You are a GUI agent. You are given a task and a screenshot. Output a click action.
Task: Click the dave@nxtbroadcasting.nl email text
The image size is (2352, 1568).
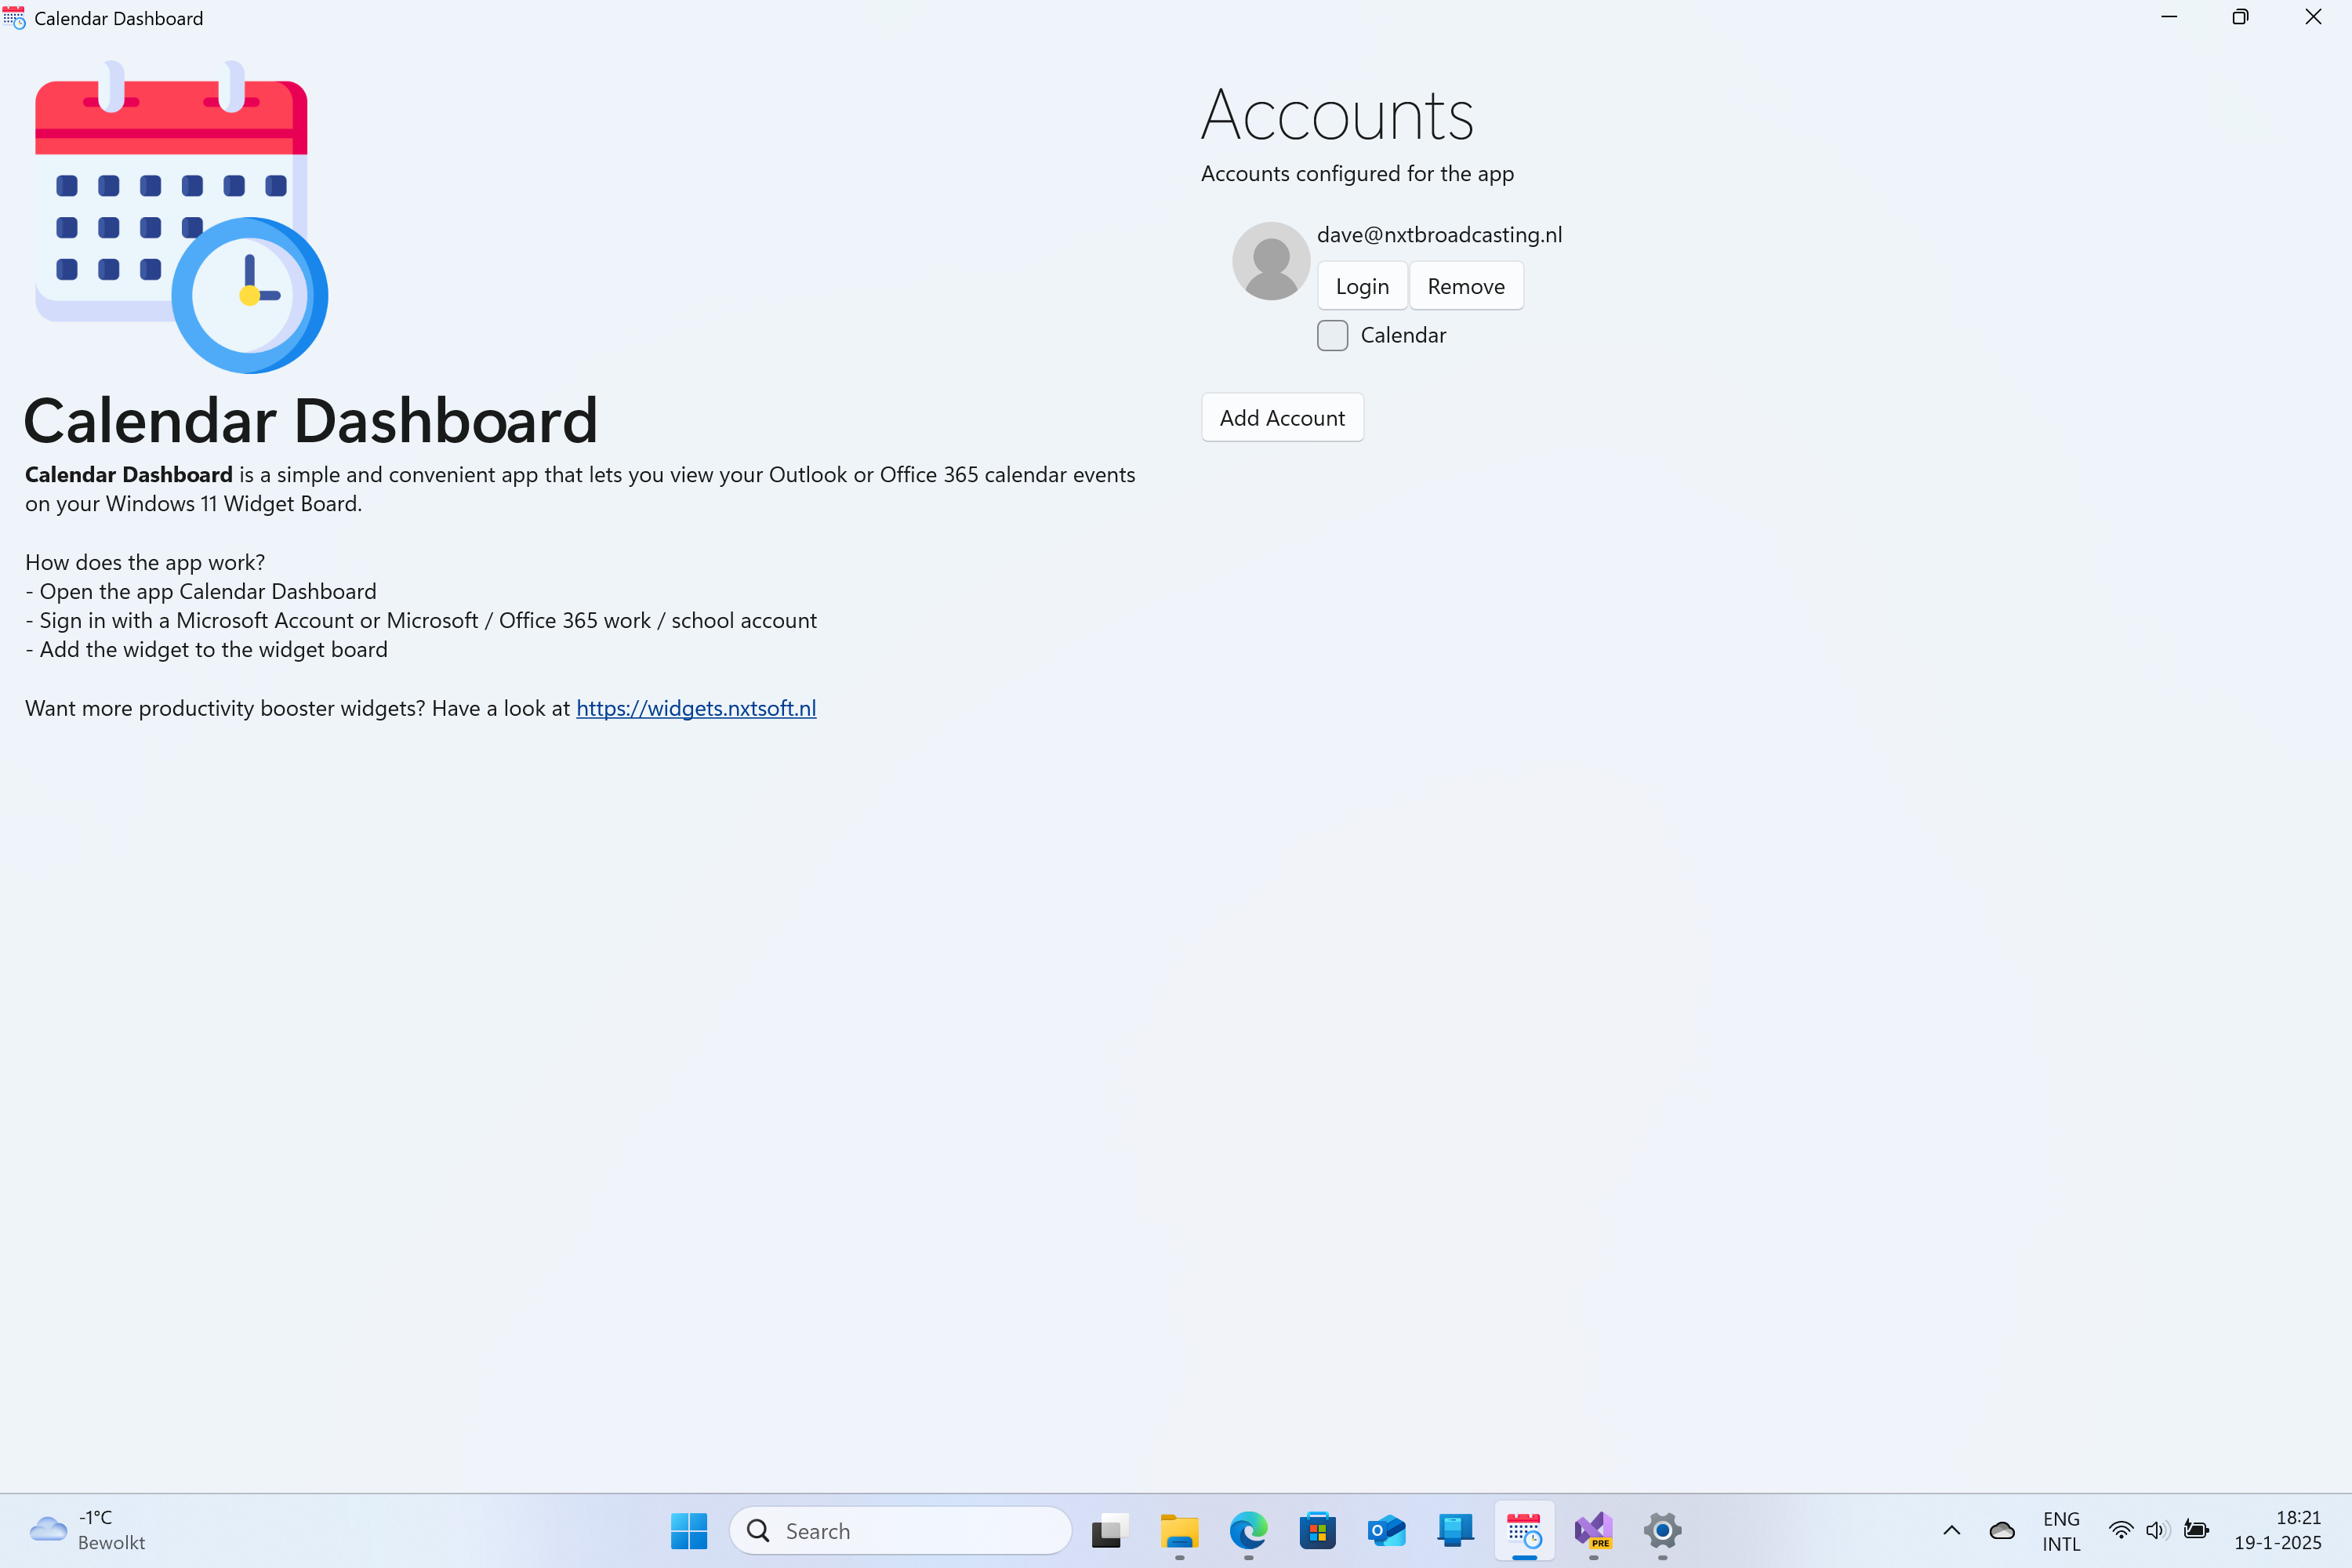[x=1439, y=235]
